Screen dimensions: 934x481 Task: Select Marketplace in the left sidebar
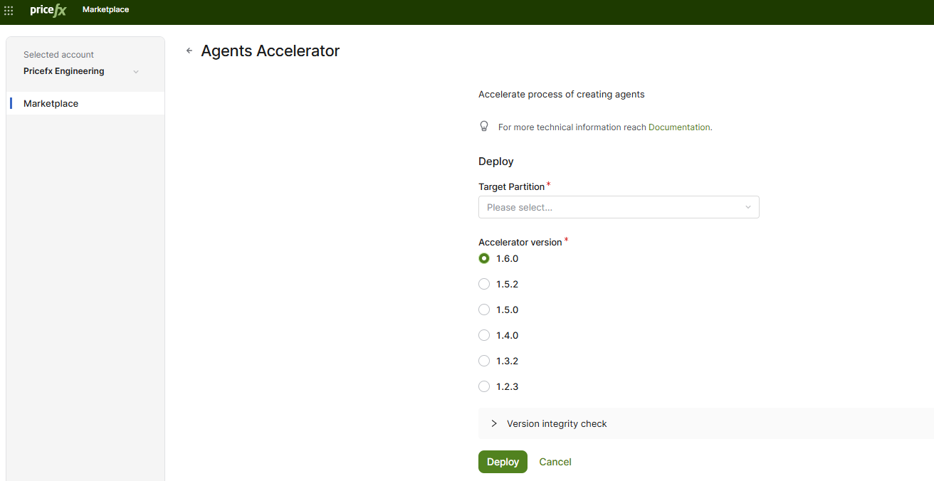pyautogui.click(x=85, y=103)
